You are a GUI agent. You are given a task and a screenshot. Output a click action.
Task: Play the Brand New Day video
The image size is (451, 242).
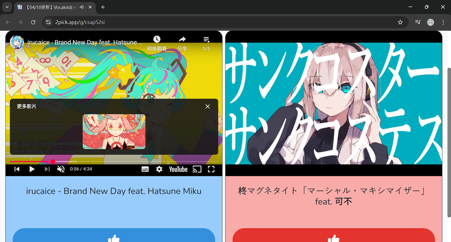click(x=32, y=169)
